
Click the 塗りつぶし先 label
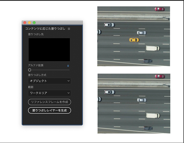36,34
